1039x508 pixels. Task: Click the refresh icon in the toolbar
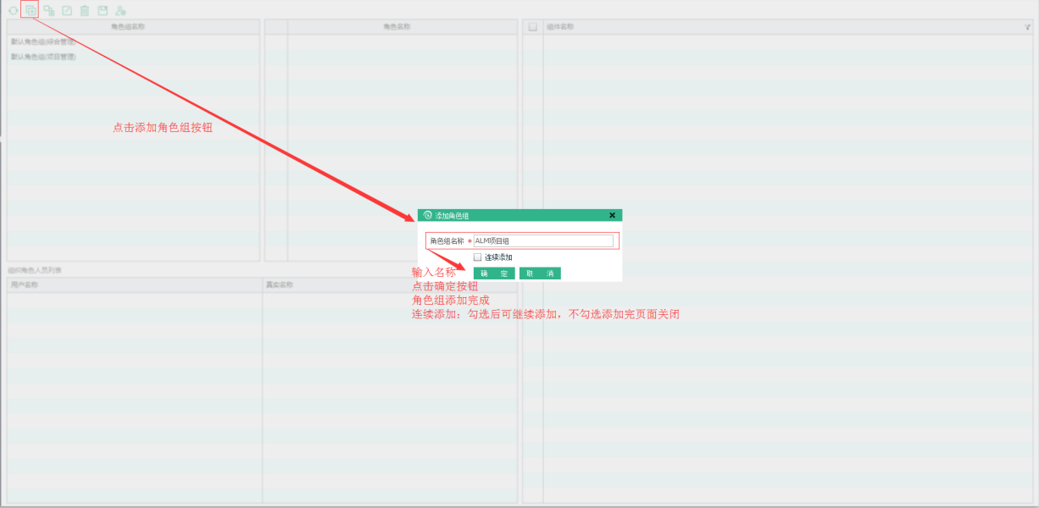[13, 11]
